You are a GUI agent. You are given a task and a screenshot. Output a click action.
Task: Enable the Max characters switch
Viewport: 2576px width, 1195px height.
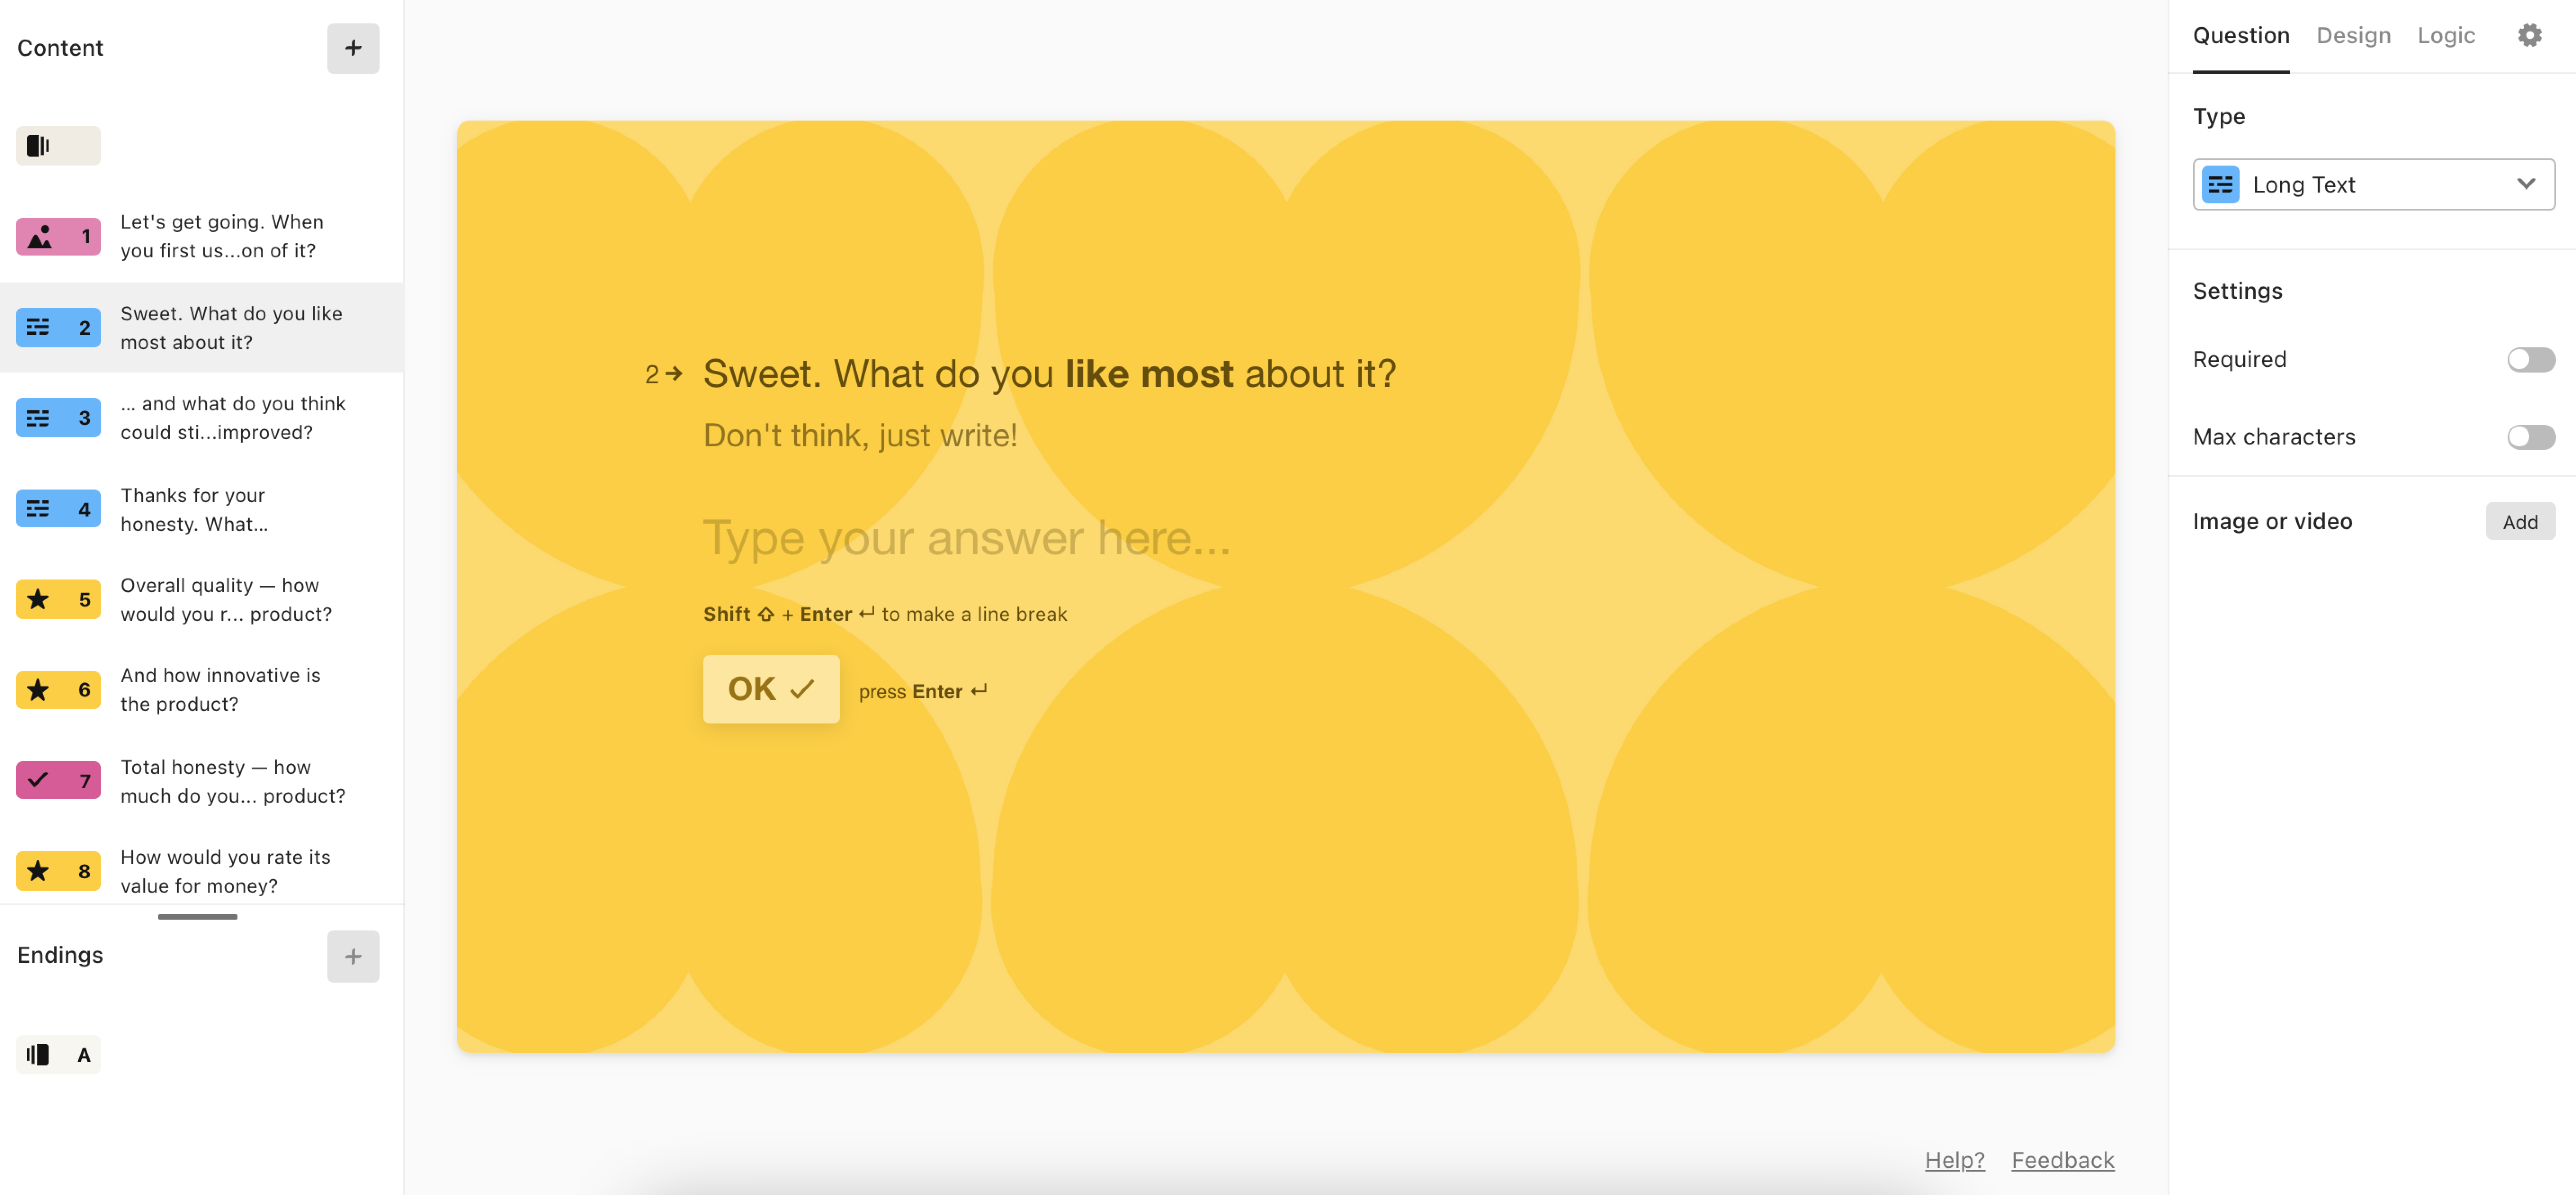[2530, 437]
